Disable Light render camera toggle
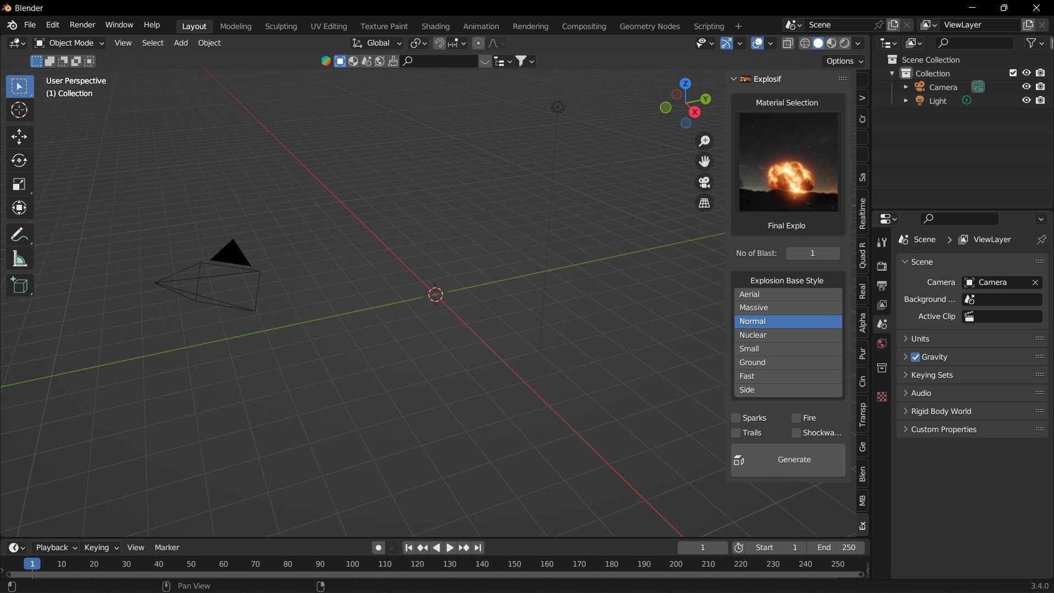 click(x=1040, y=100)
